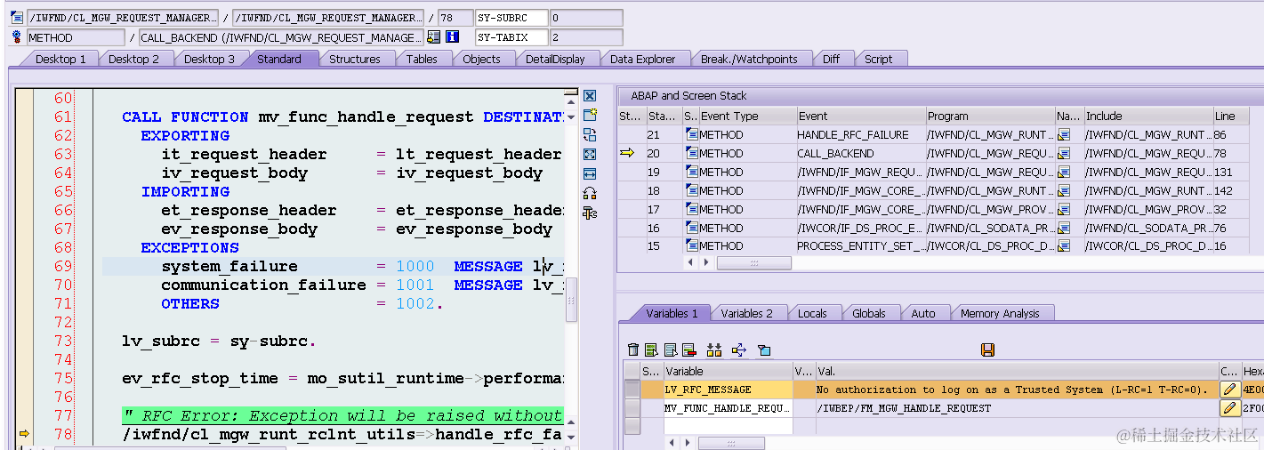Select row selector for LV_RFC_MESSAGE
The width and height of the screenshot is (1264, 450).
tap(632, 390)
